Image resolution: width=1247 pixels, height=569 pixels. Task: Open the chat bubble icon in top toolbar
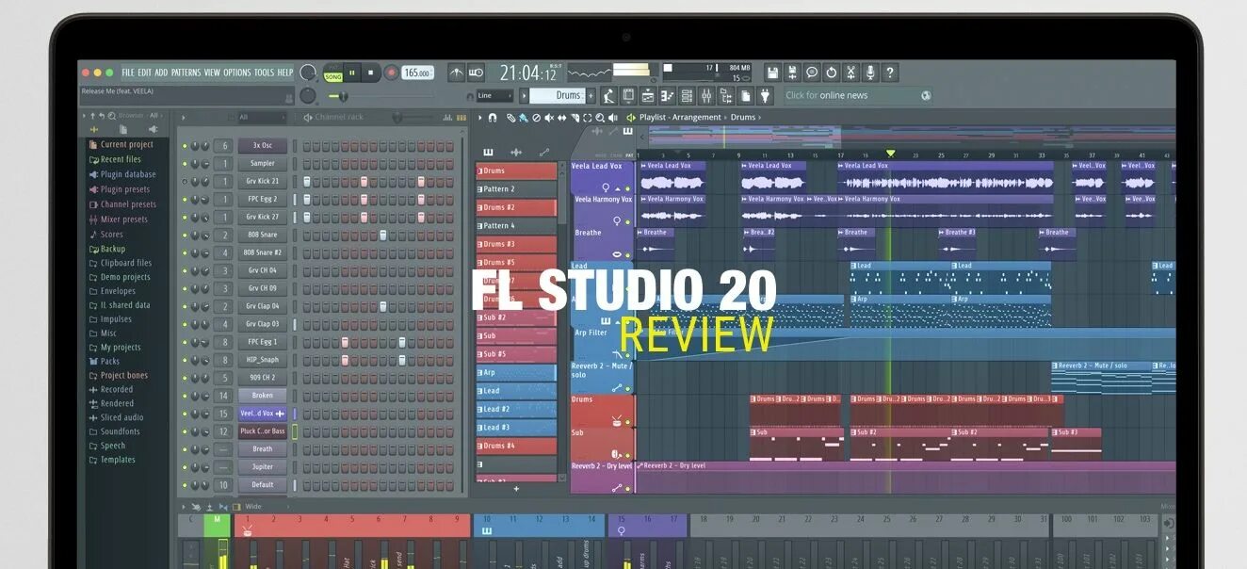tap(812, 73)
